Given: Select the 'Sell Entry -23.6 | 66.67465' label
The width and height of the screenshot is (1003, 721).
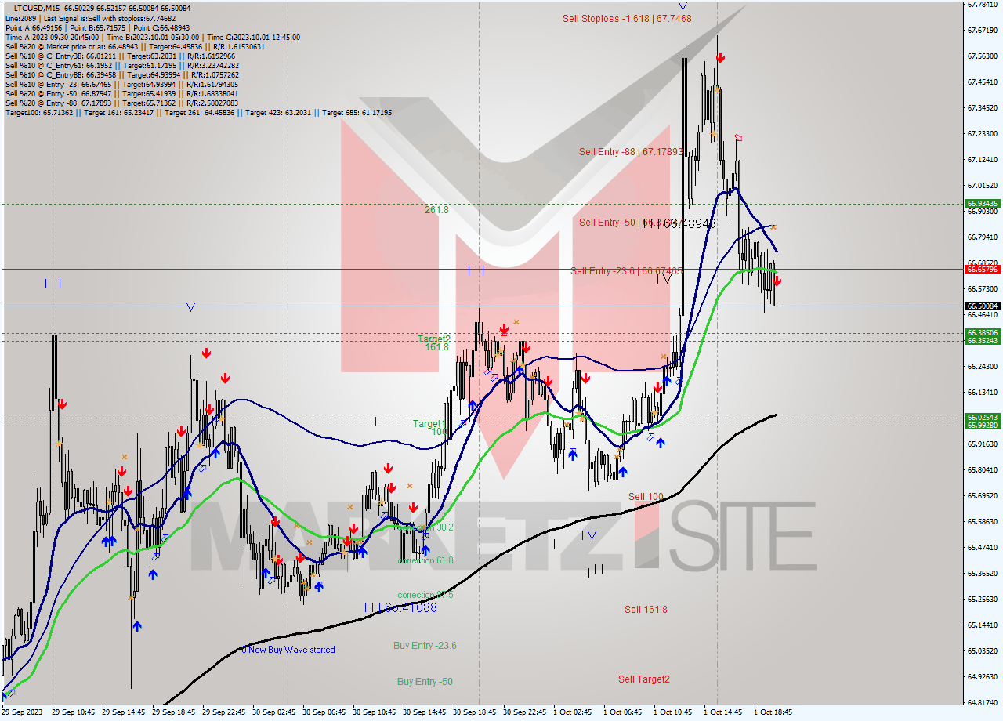Looking at the screenshot, I should [x=626, y=271].
